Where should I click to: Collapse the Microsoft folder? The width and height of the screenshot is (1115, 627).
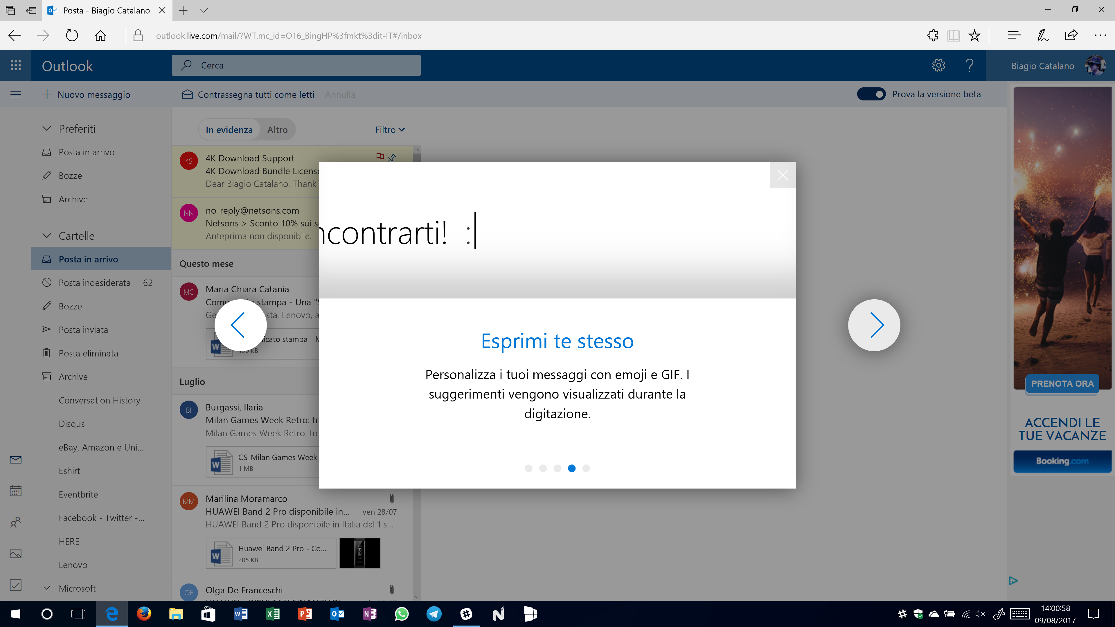point(47,588)
